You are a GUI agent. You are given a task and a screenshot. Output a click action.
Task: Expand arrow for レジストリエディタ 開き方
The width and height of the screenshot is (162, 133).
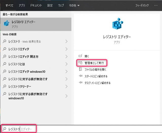[x=66, y=56]
